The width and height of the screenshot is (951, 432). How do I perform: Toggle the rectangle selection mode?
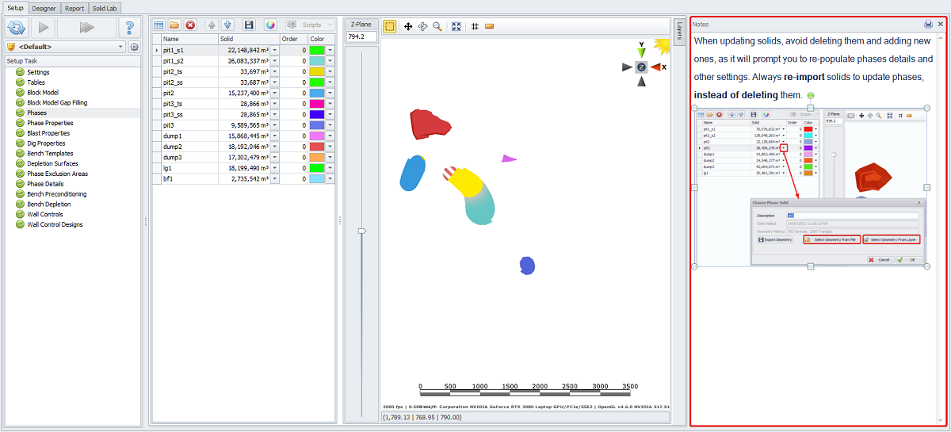(390, 26)
